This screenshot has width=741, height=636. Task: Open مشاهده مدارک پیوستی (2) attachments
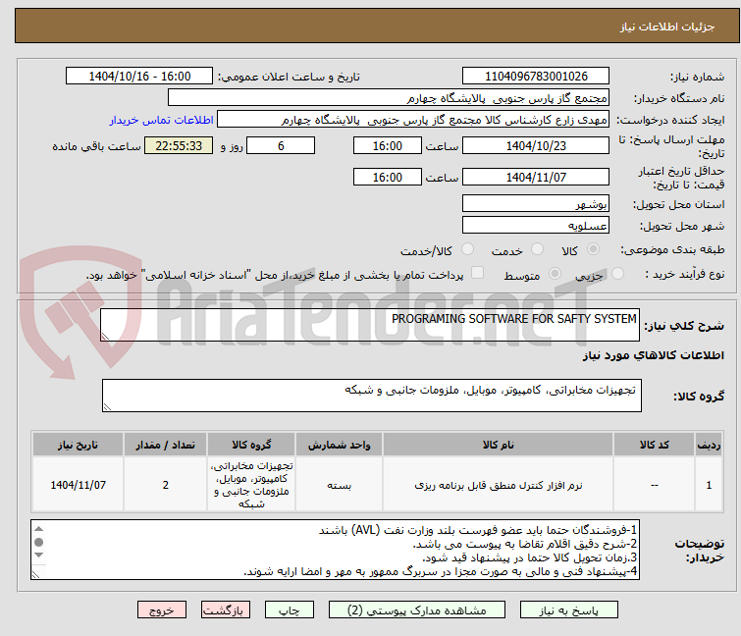click(x=417, y=610)
